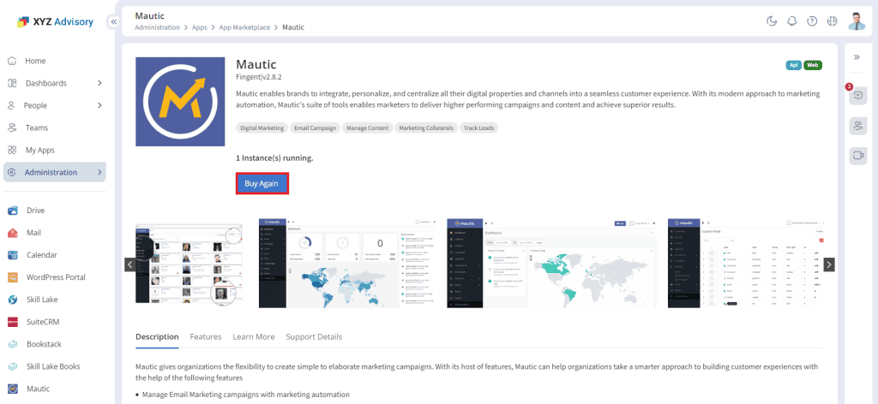Open contacts icon in right panel

coord(857,126)
